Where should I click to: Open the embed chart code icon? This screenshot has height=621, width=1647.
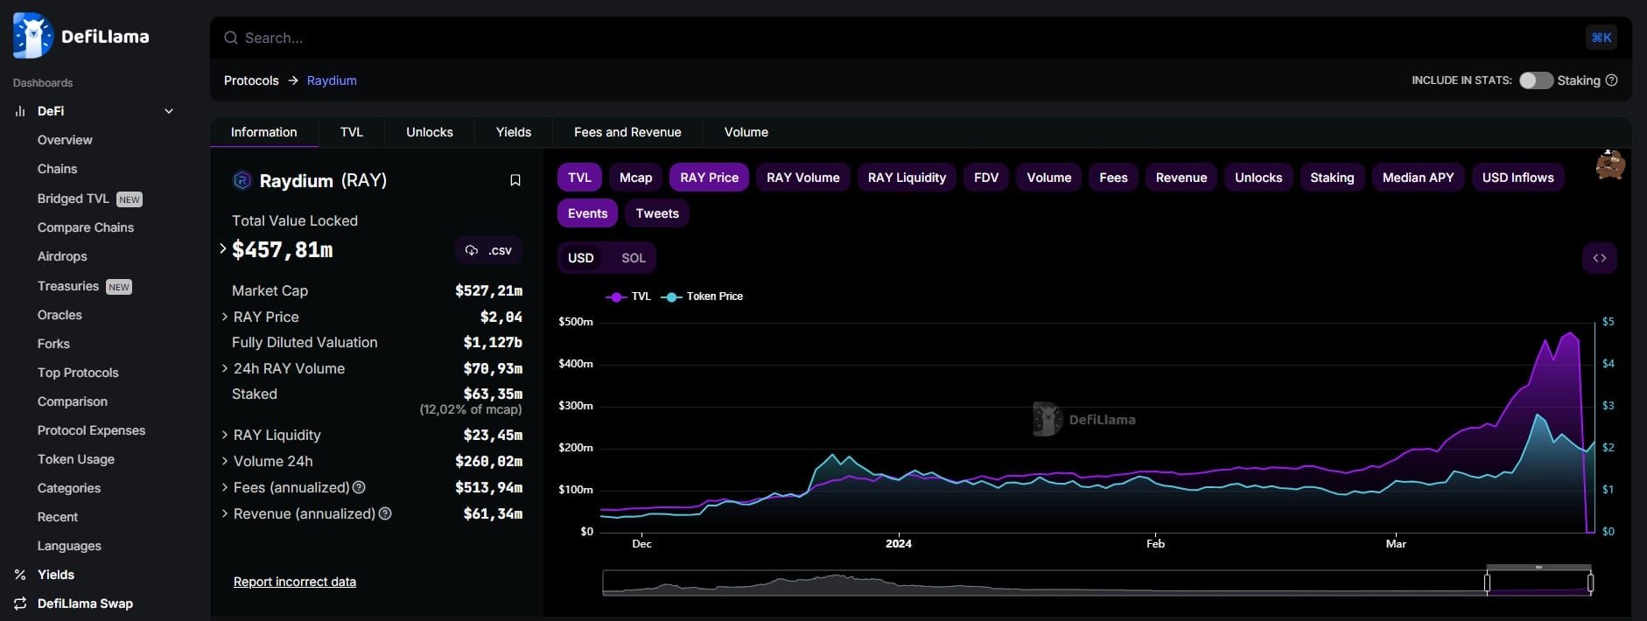[1599, 258]
